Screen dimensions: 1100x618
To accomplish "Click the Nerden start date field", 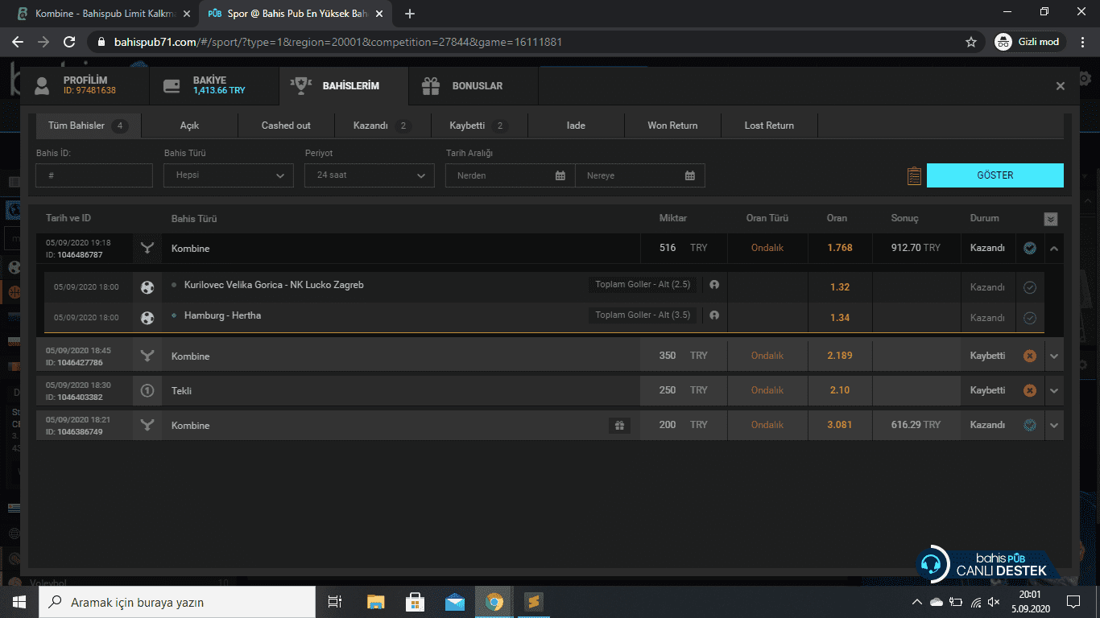I will pyautogui.click(x=511, y=175).
